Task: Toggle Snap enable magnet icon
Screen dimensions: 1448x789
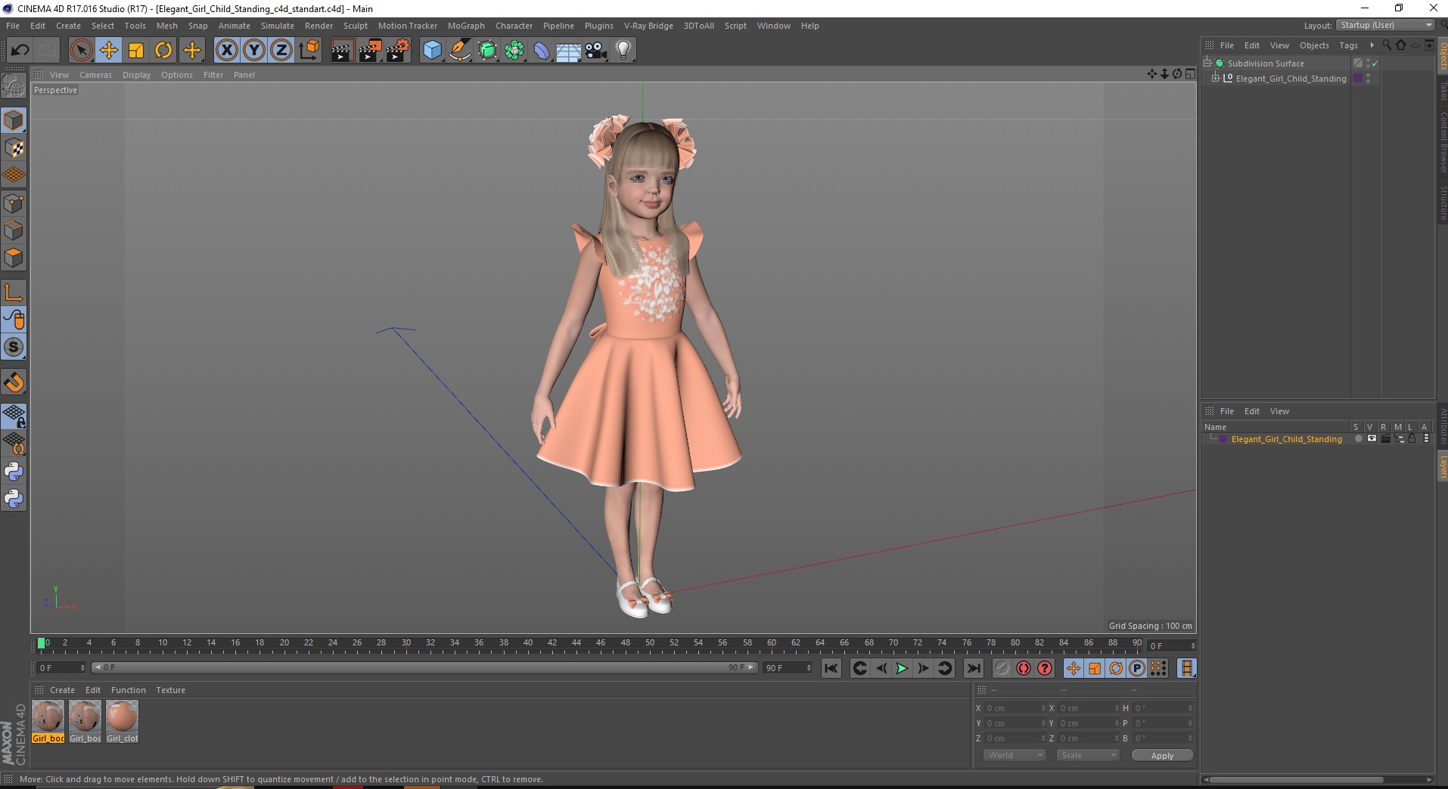Action: 14,382
